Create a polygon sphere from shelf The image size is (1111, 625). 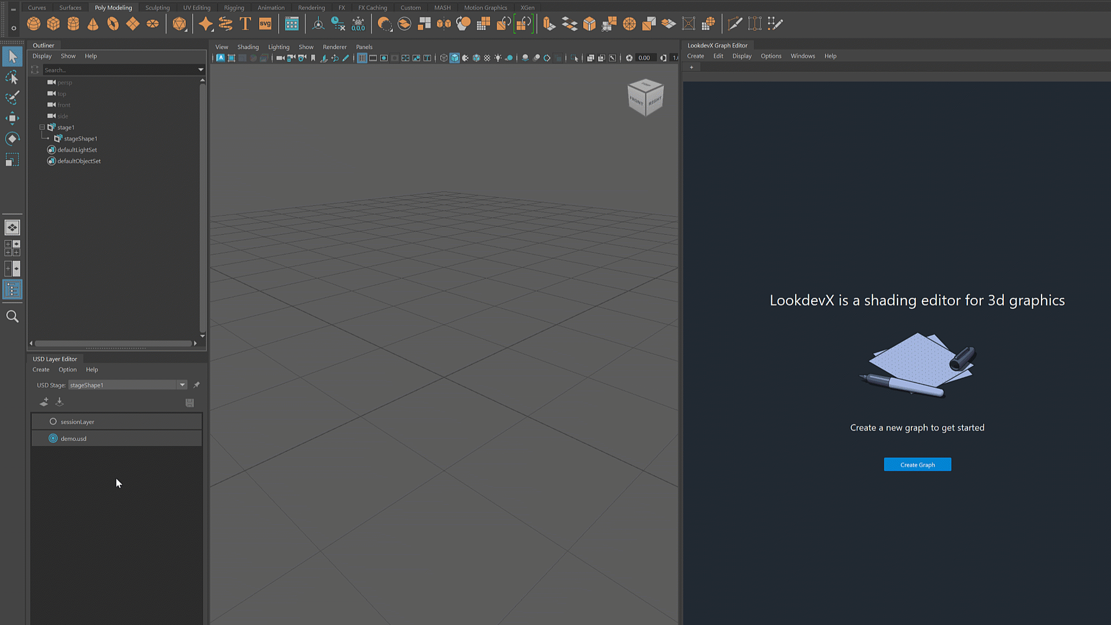pos(34,24)
